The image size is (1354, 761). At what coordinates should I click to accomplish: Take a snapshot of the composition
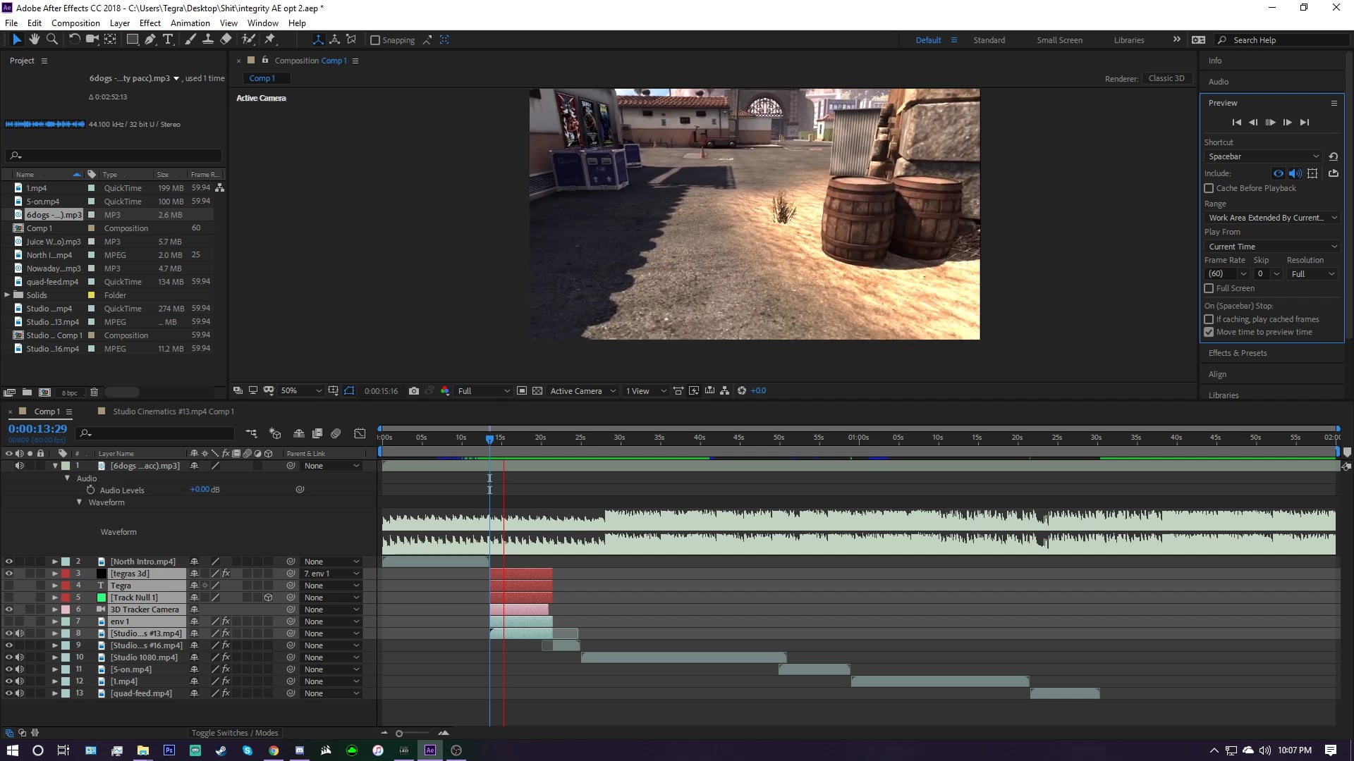click(414, 391)
